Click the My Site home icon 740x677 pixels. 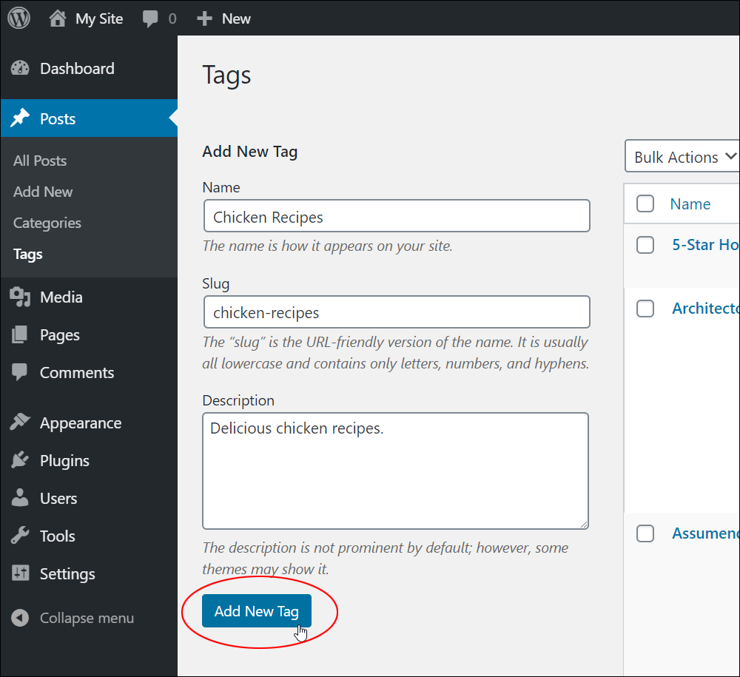click(58, 18)
